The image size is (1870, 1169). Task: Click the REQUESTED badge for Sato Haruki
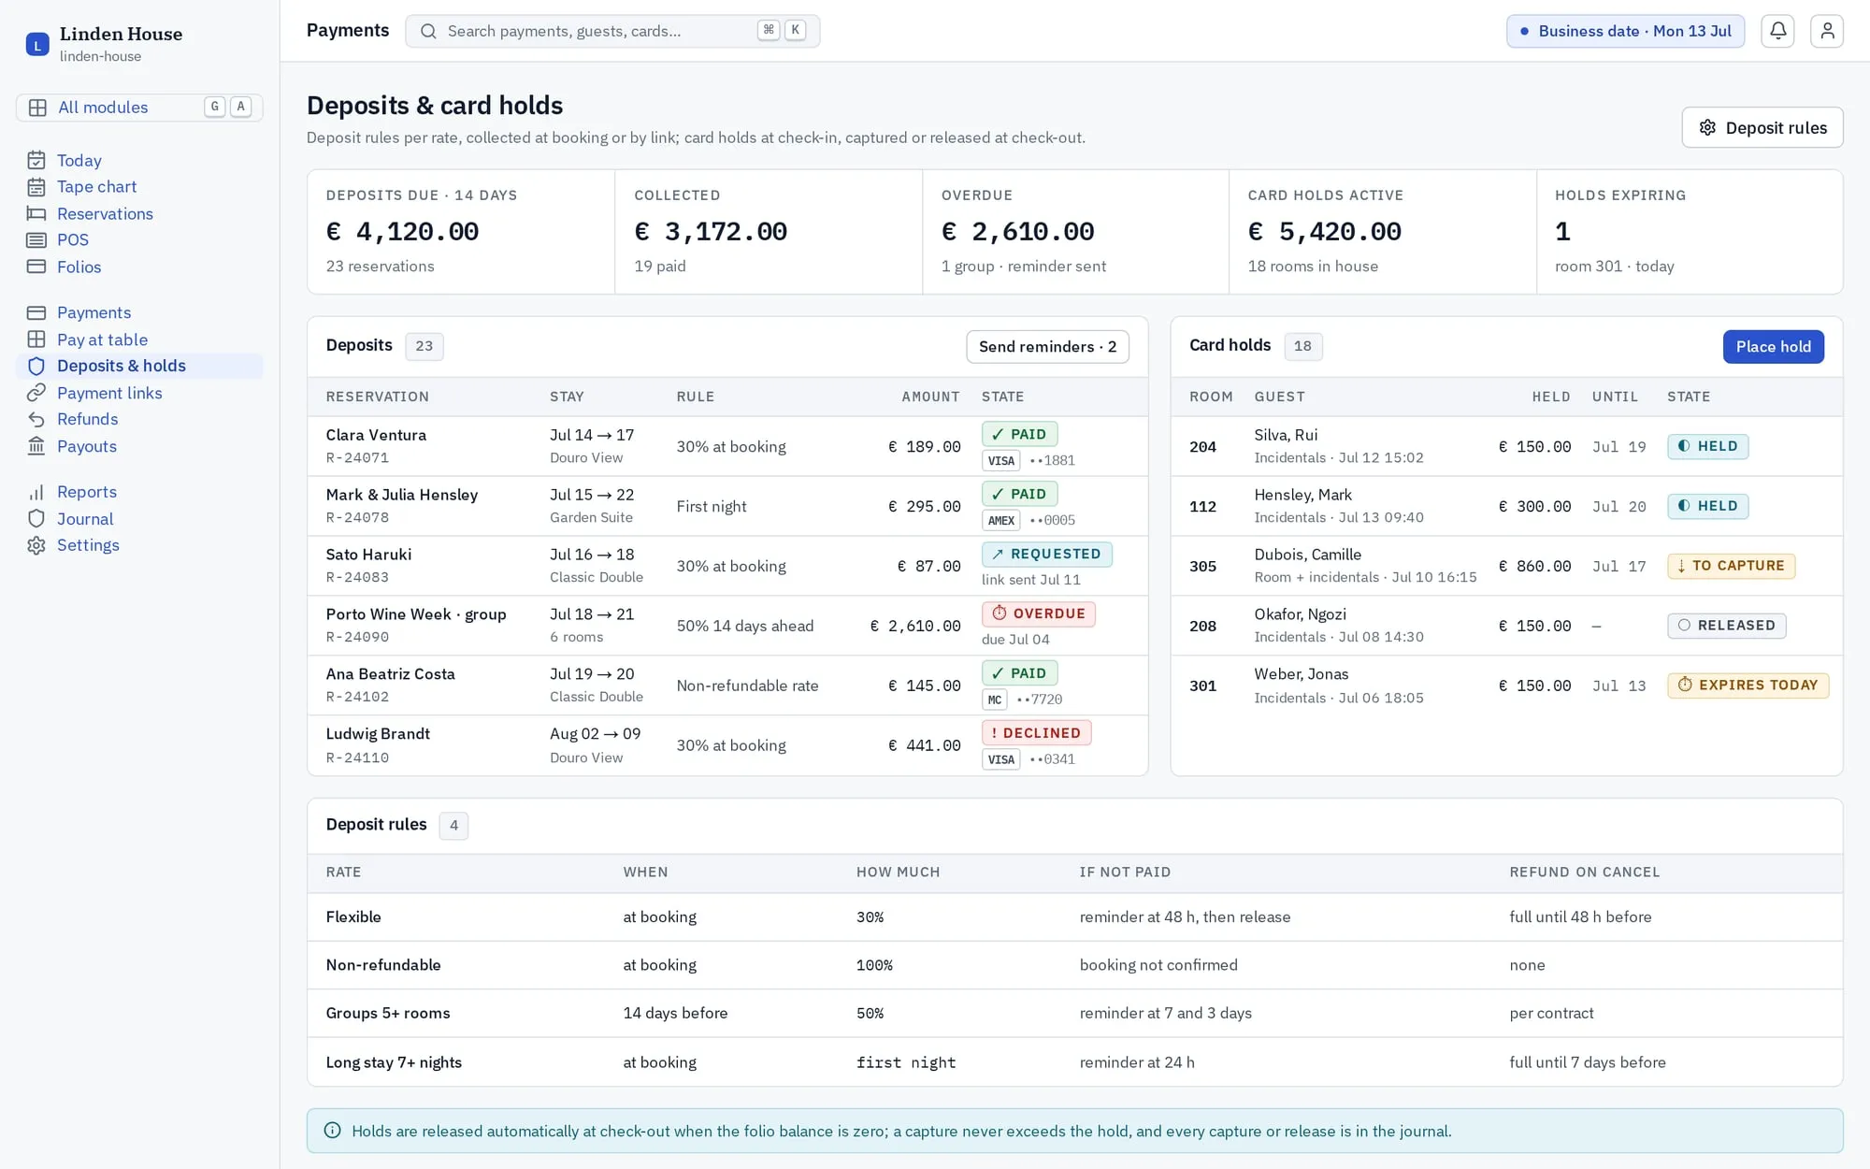click(x=1046, y=554)
